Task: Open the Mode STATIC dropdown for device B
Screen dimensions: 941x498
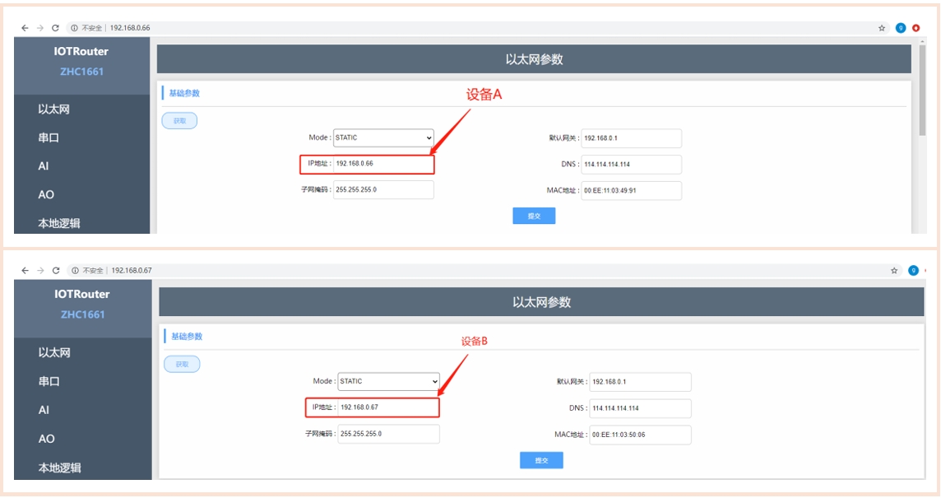Action: point(388,381)
